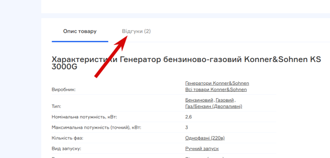The image size is (330, 158).
Task: Select the Опис товару tab
Action: 80,31
